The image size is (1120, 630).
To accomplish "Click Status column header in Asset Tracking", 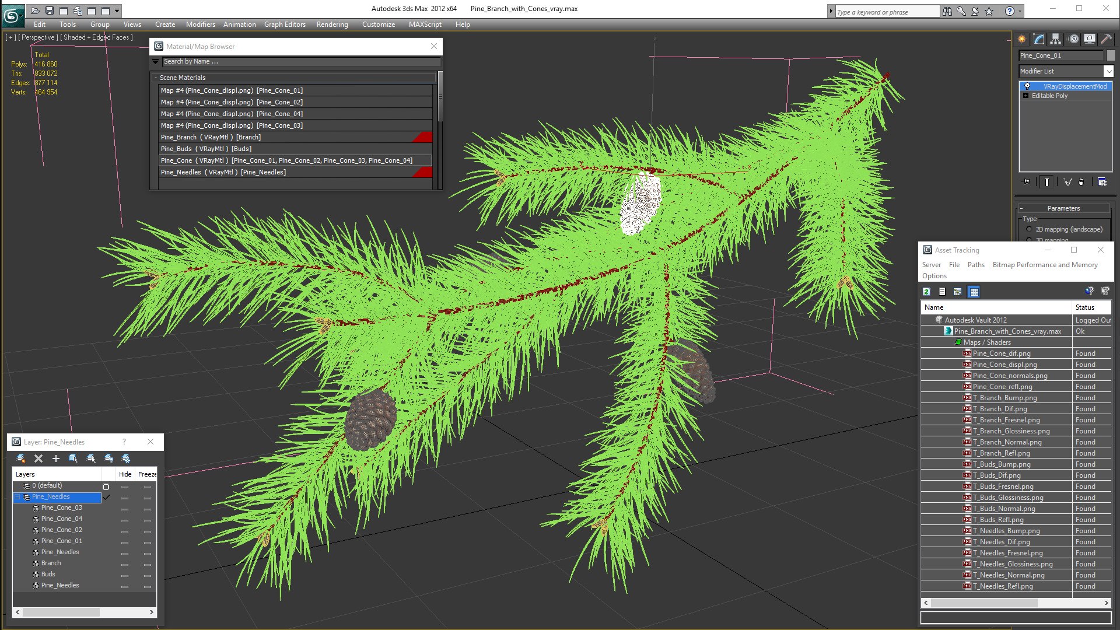I will [x=1092, y=307].
